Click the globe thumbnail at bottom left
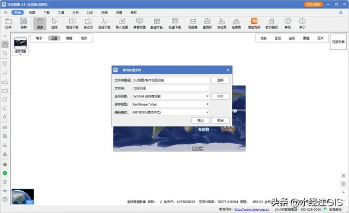The image size is (349, 213). pyautogui.click(x=23, y=197)
